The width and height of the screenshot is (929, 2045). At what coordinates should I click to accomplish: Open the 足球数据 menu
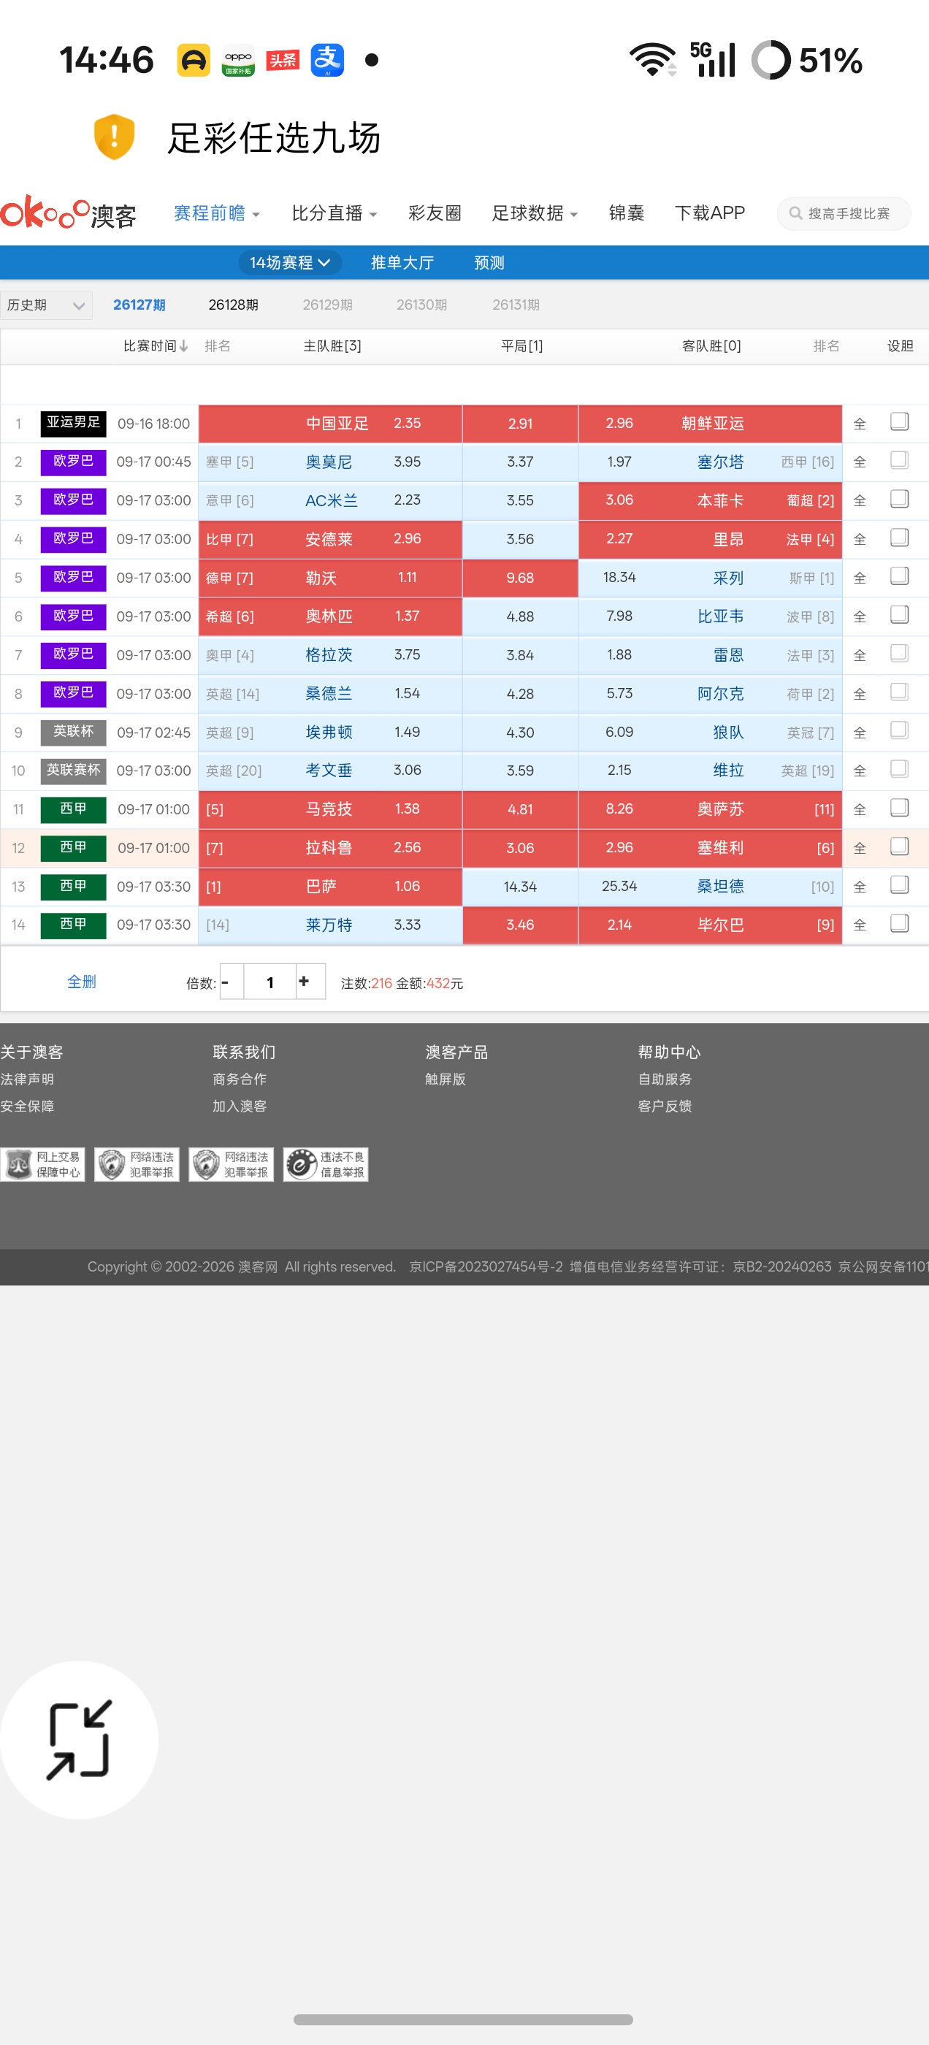pos(535,213)
